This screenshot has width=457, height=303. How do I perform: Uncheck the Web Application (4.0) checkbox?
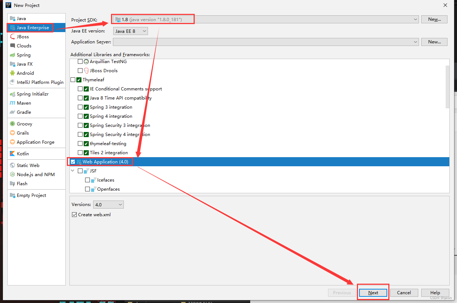[x=73, y=162]
